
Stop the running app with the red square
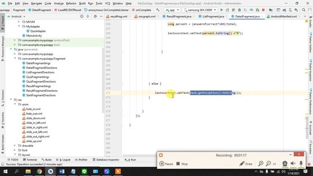tap(263, 10)
